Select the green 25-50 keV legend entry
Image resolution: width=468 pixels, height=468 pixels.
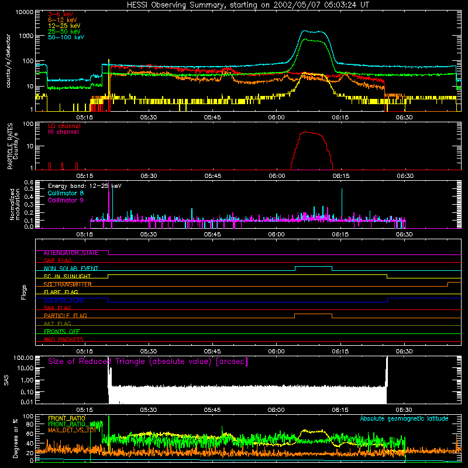(64, 32)
